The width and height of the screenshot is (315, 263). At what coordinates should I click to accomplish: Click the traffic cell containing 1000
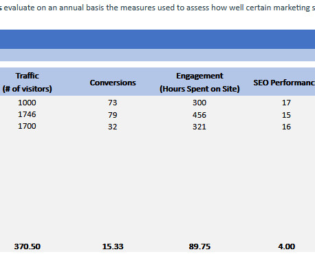(x=27, y=103)
